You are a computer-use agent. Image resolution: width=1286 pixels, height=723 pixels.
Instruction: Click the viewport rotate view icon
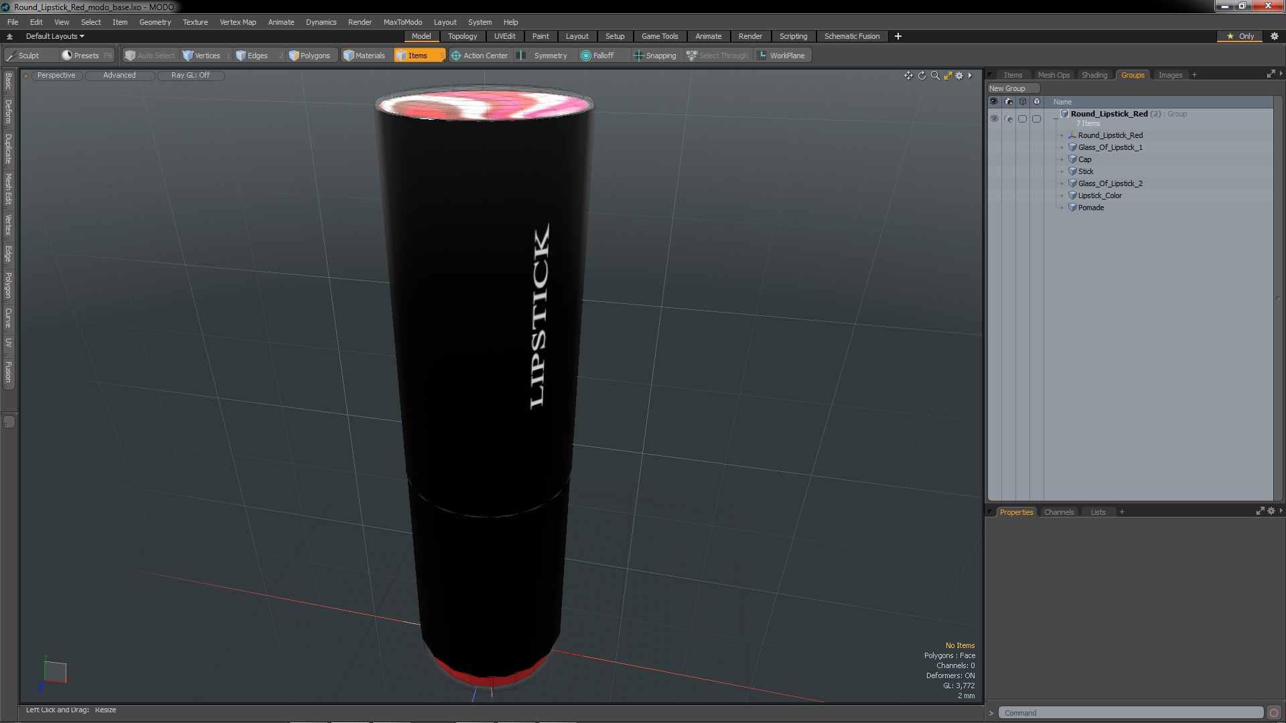pyautogui.click(x=922, y=76)
